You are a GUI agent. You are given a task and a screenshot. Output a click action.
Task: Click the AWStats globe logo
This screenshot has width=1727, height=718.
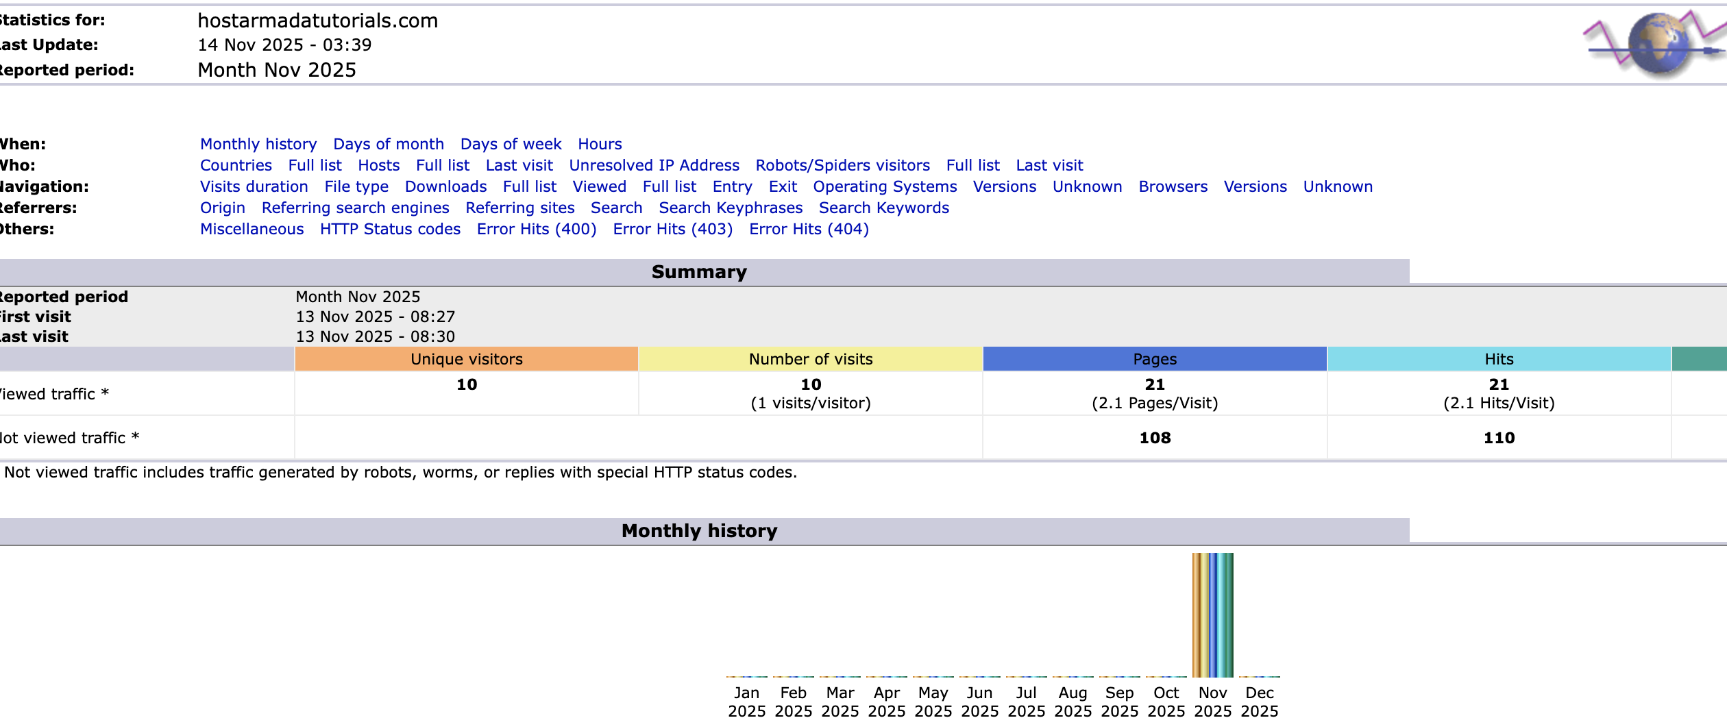(x=1656, y=45)
